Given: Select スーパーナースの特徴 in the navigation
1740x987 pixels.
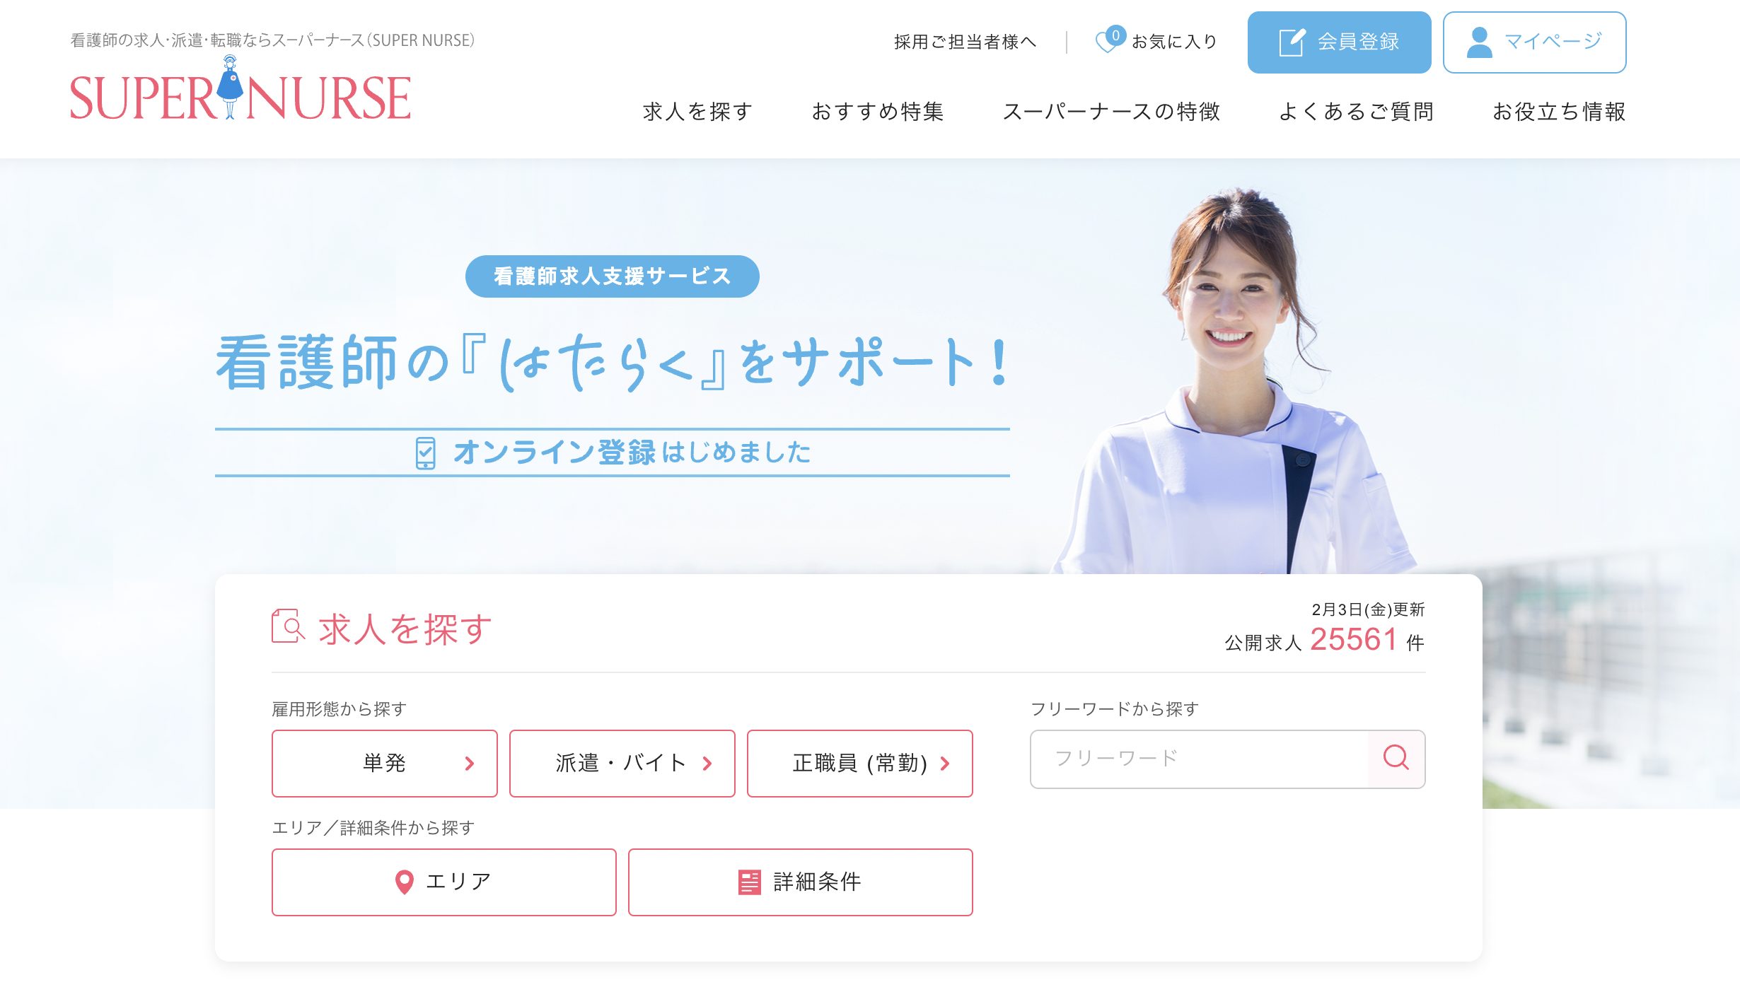Looking at the screenshot, I should click(x=1113, y=111).
